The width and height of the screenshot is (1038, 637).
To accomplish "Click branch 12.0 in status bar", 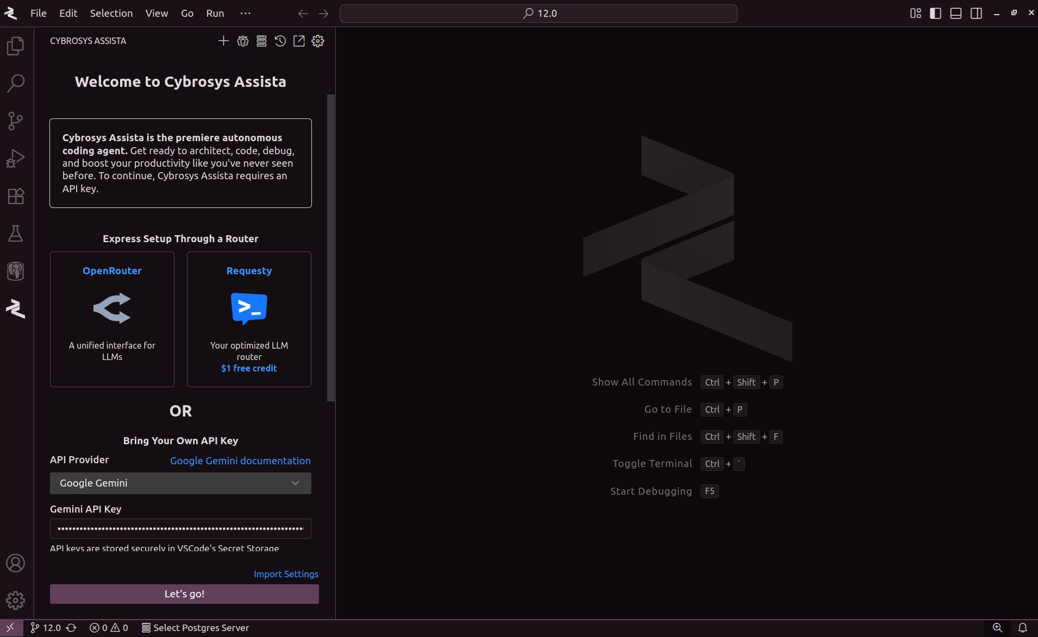I will click(x=46, y=628).
